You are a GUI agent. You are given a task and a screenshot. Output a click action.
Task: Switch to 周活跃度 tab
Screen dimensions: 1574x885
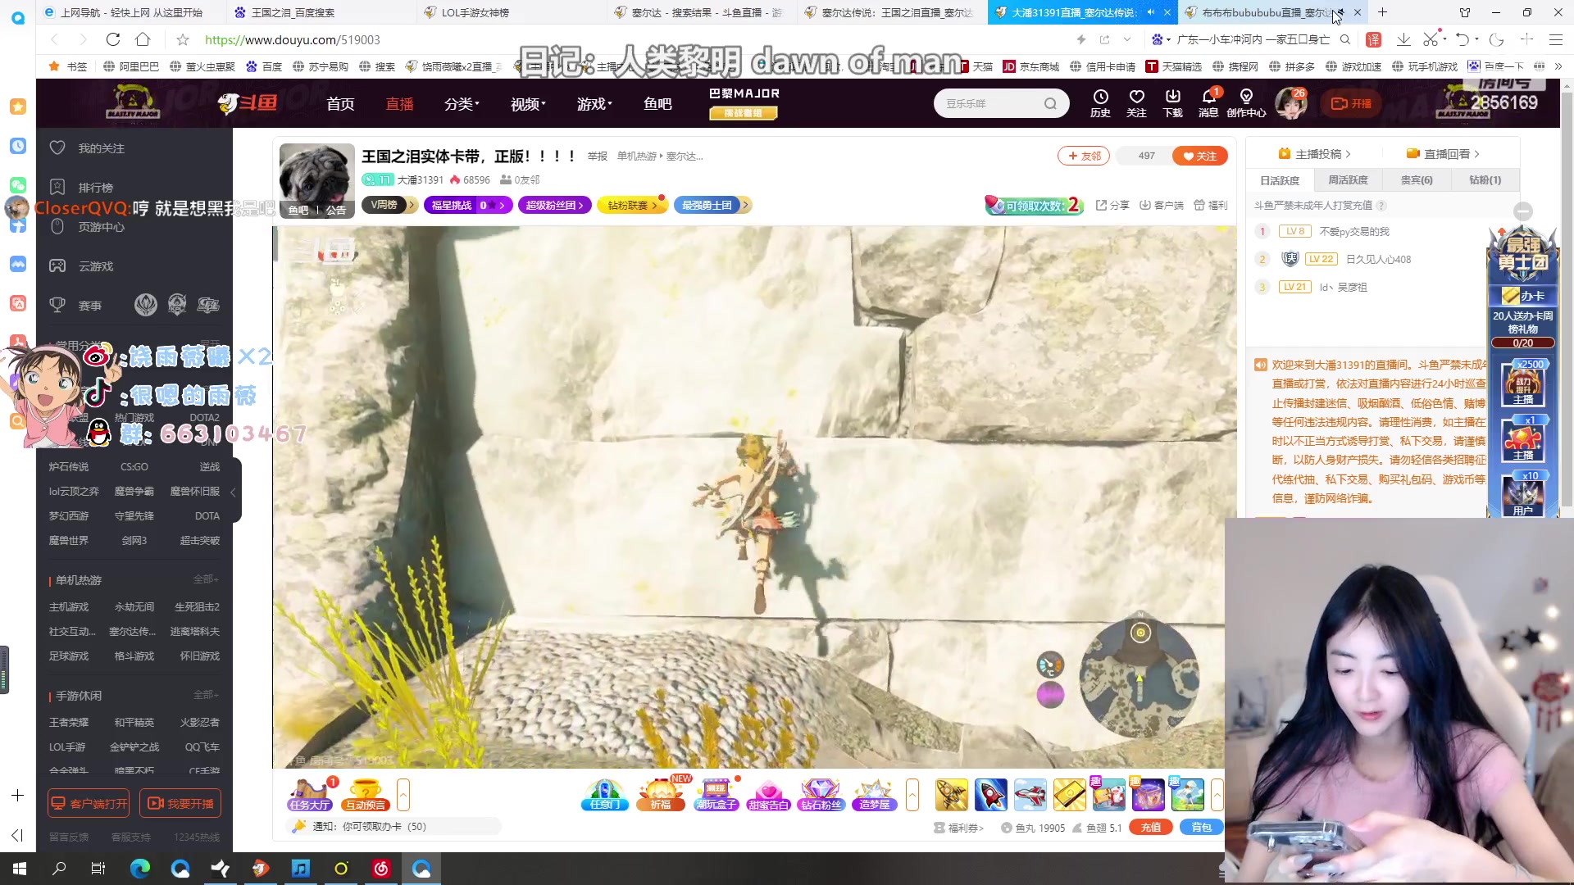1348,180
